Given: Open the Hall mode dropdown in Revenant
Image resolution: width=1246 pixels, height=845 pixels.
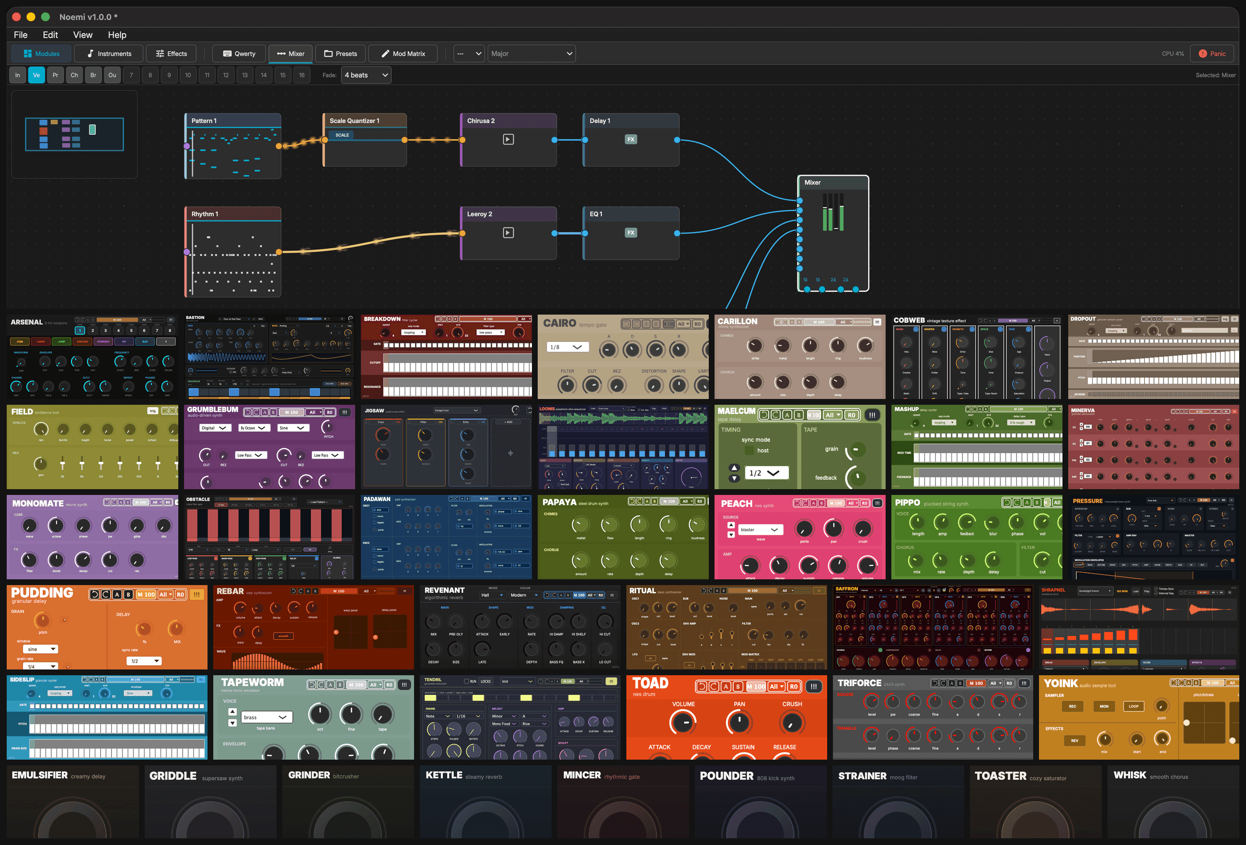Looking at the screenshot, I should click(x=492, y=595).
